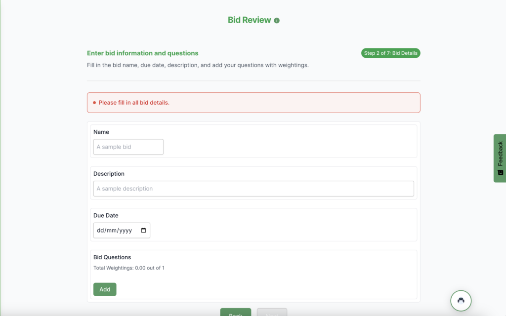
Task: Focus the Name input field
Action: click(128, 147)
